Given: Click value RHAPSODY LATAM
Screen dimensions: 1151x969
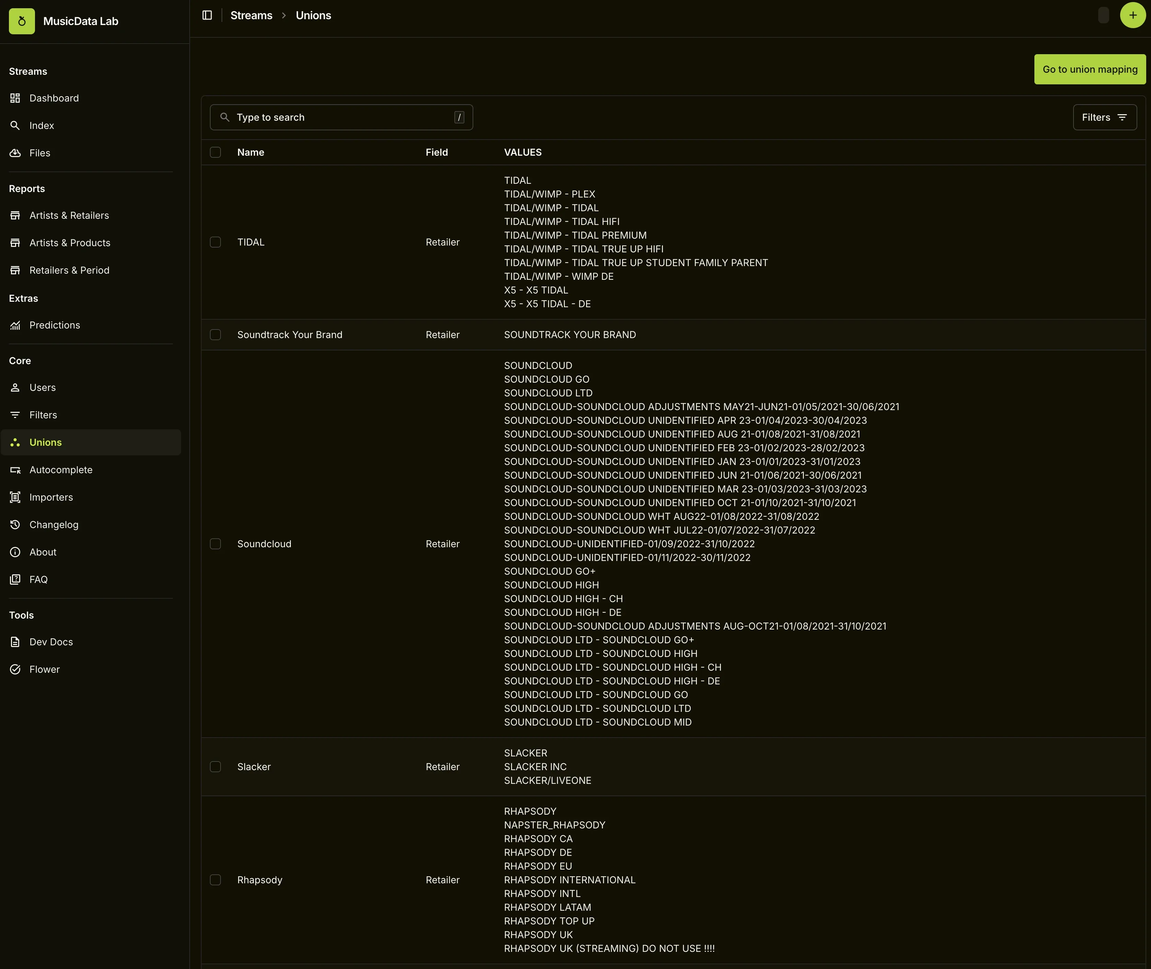Looking at the screenshot, I should (x=547, y=908).
